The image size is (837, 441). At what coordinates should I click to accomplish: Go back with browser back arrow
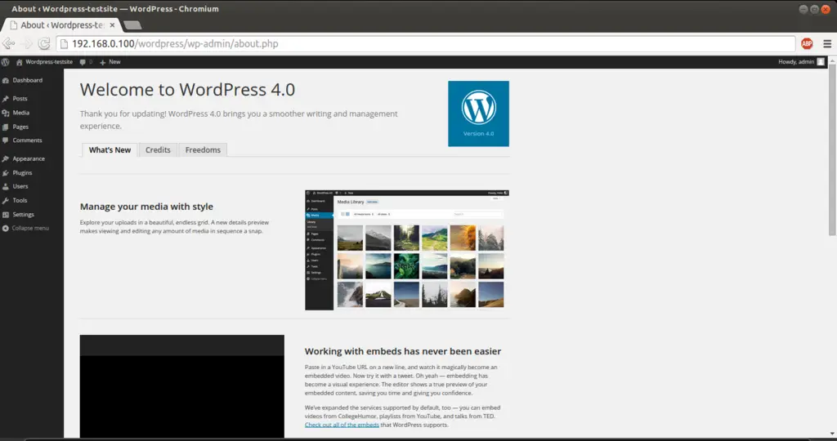(8, 44)
